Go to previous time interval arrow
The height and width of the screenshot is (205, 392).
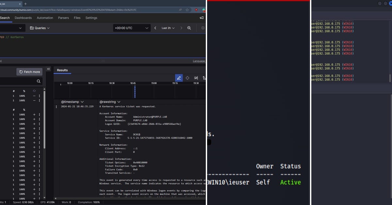pos(155,28)
